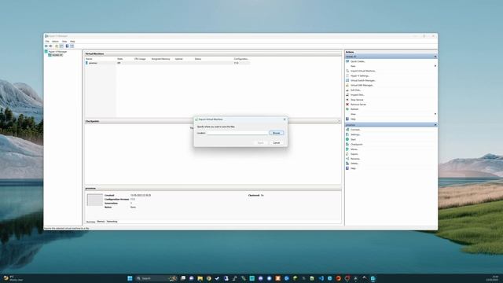
Task: Click the taskbar Search box
Action: pos(156,278)
